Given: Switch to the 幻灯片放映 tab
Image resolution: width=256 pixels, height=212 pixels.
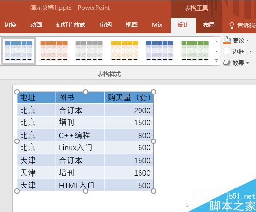Looking at the screenshot, I should click(x=71, y=25).
